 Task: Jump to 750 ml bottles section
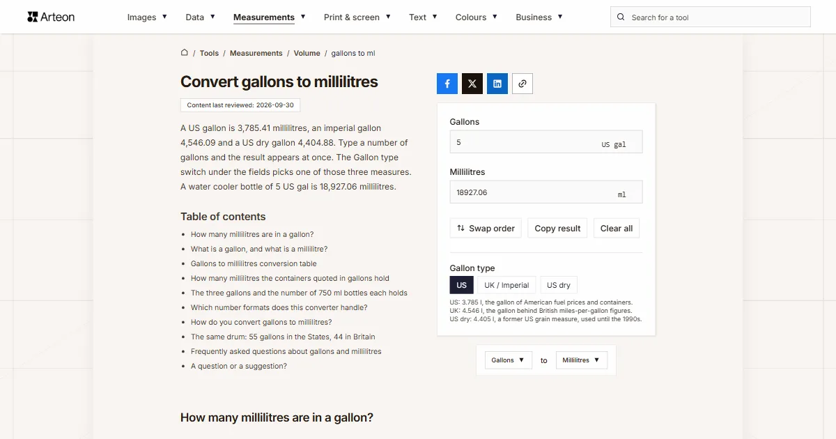299,293
